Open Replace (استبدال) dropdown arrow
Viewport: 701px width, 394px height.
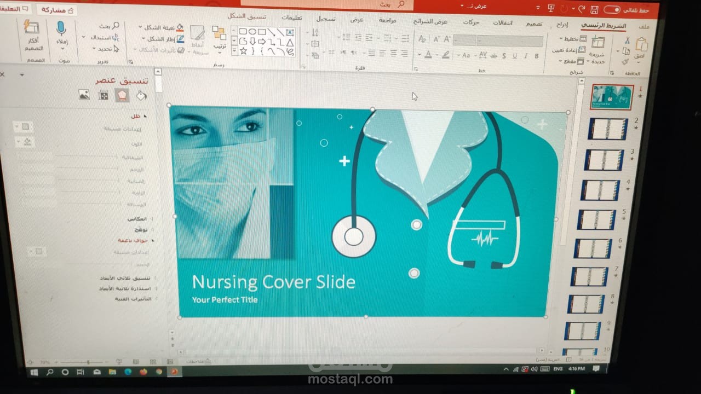[84, 37]
